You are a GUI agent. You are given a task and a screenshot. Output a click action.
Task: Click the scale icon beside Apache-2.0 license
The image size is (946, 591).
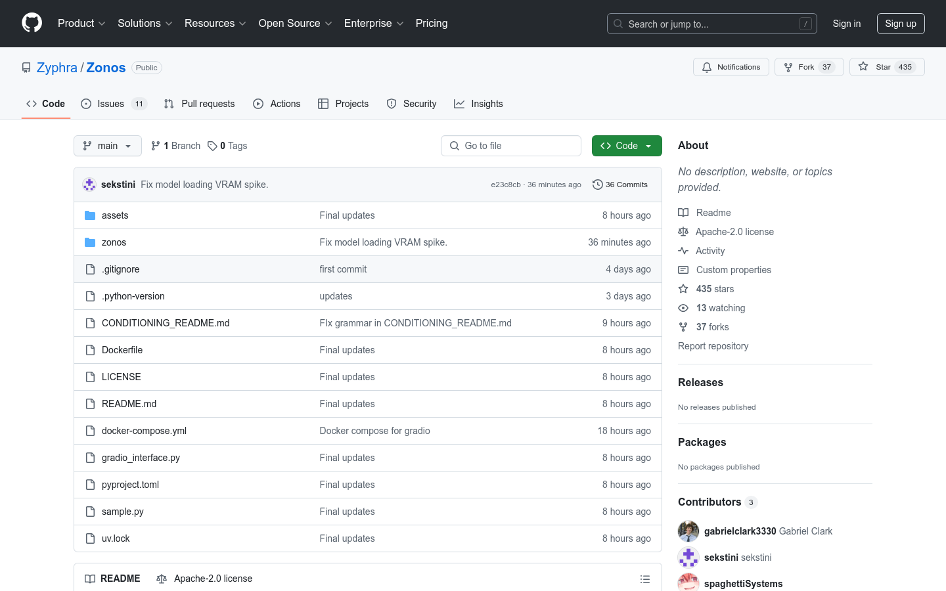[x=683, y=232]
